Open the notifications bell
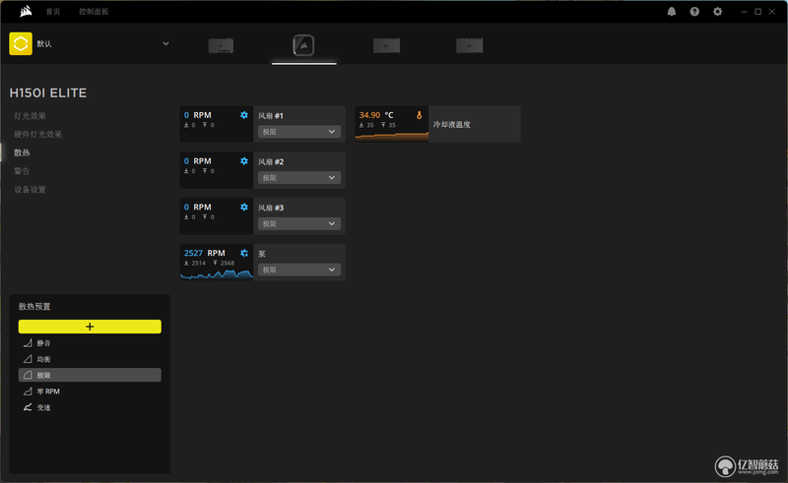788x483 pixels. (x=672, y=12)
